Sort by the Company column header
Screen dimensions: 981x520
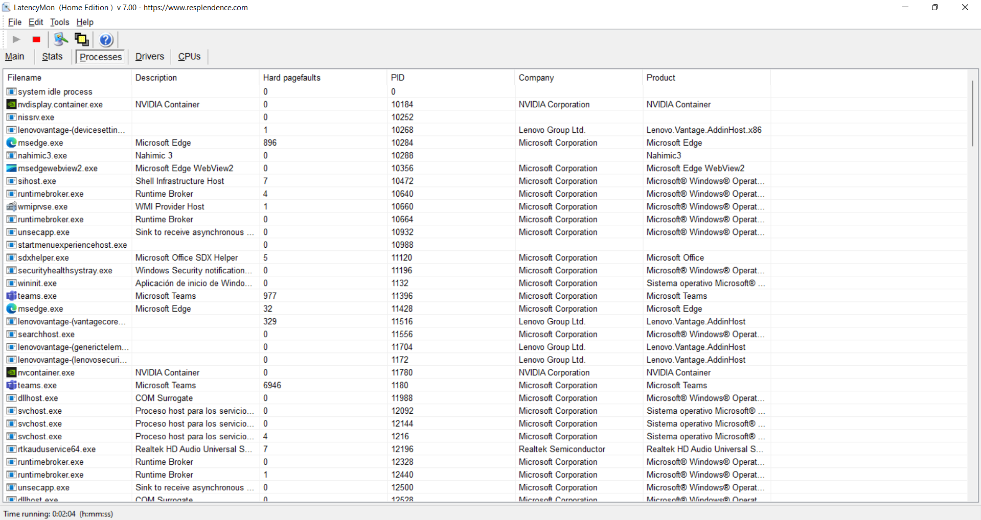(579, 78)
